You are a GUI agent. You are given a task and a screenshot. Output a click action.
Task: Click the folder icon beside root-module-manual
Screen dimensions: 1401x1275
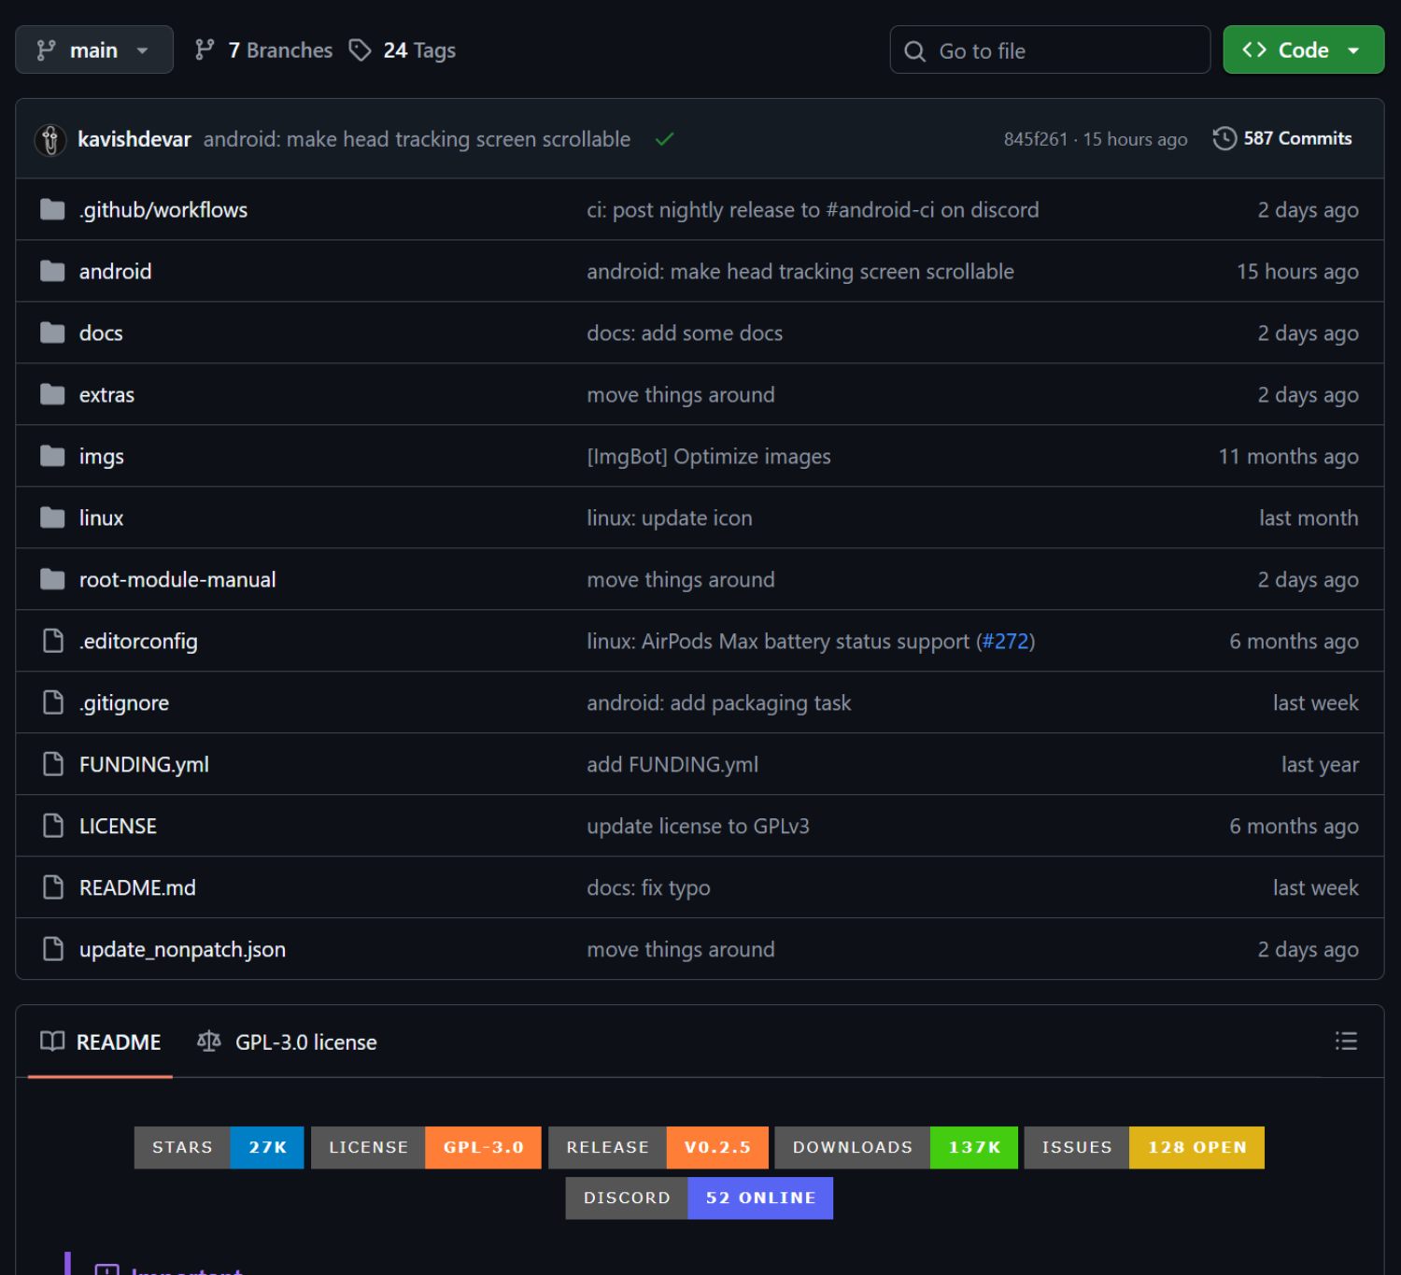[x=52, y=580]
